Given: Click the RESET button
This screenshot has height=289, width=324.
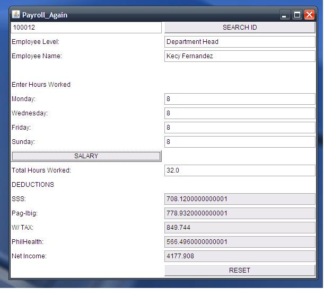Looking at the screenshot, I should (x=240, y=270).
